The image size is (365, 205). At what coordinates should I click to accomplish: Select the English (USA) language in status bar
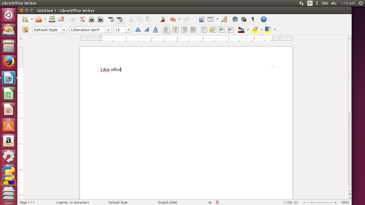[x=168, y=202]
